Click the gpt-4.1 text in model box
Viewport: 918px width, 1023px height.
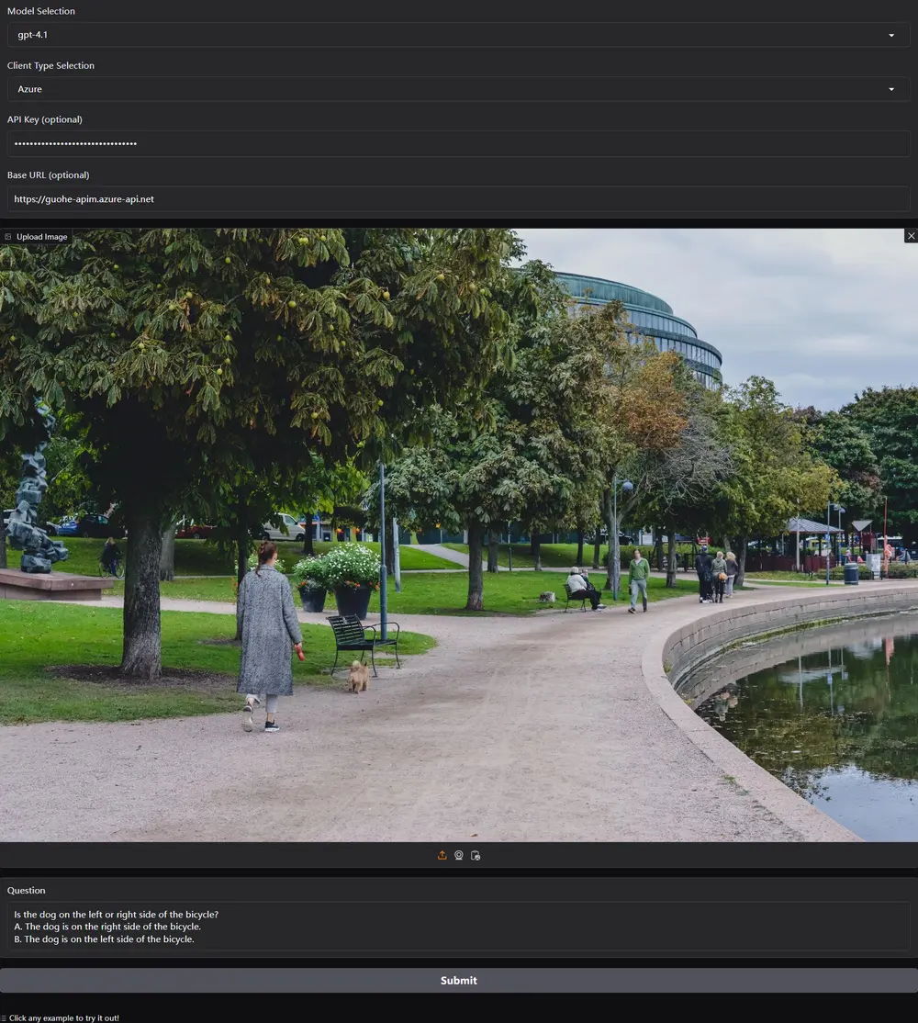tap(32, 35)
